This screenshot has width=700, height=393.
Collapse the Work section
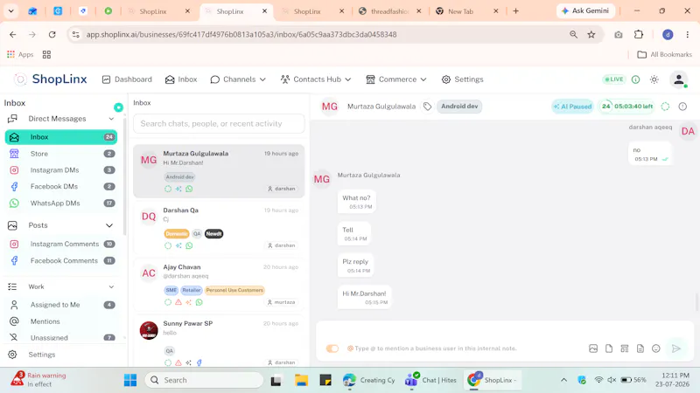(111, 287)
